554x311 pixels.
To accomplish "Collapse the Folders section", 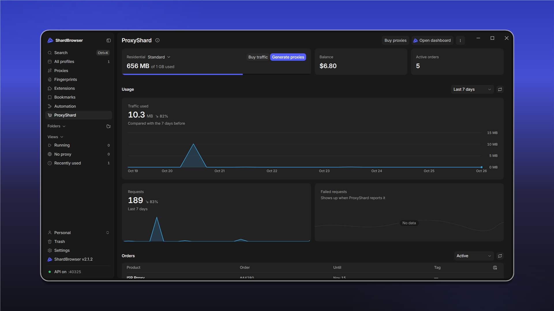I will pos(57,126).
